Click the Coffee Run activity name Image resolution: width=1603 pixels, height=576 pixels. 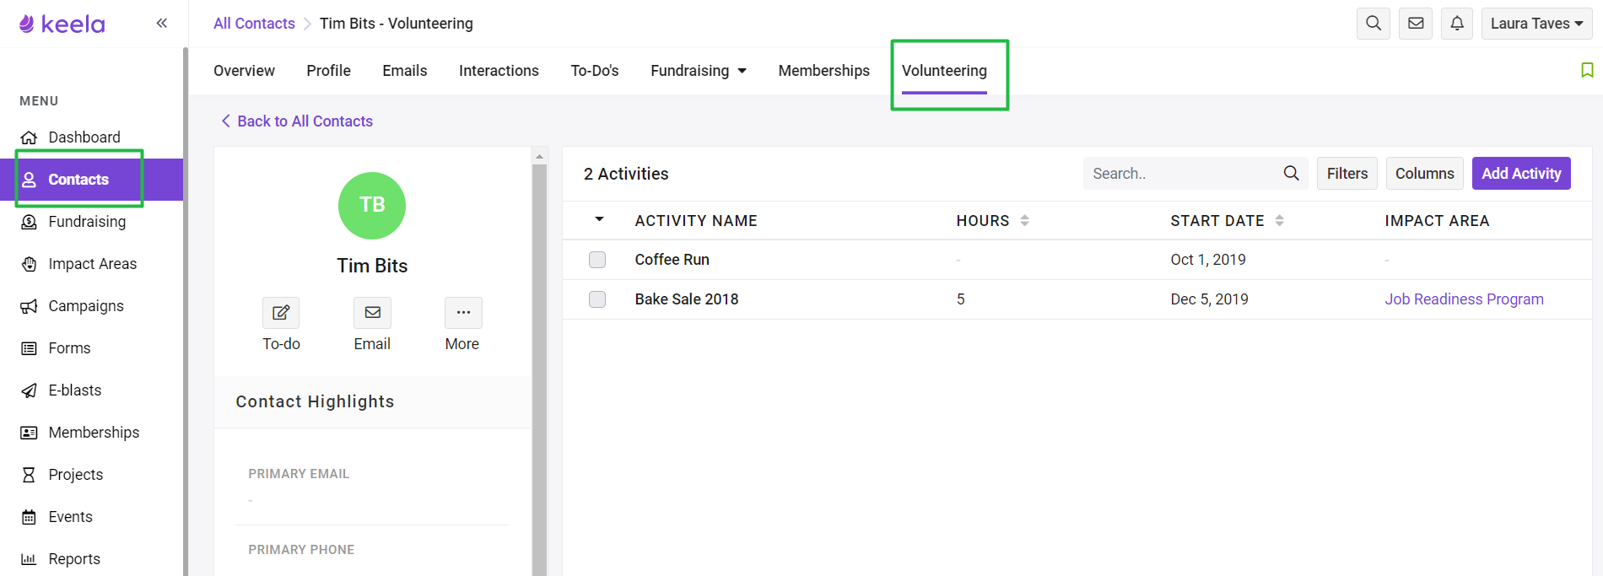[x=672, y=260]
